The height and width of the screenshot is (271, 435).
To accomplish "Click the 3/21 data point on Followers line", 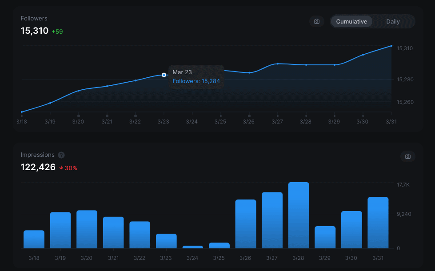I will tap(107, 86).
